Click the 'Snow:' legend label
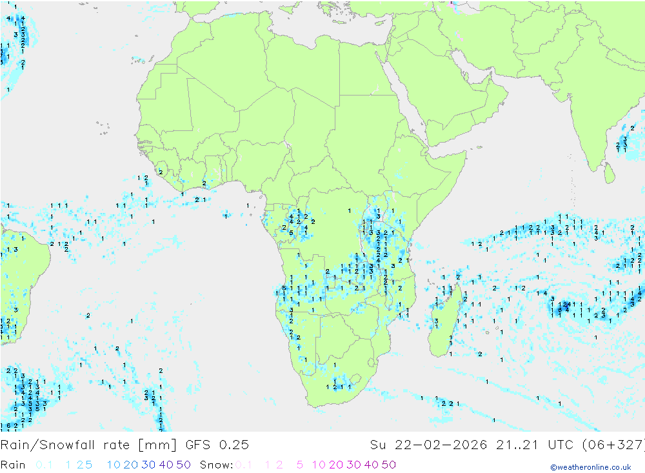This screenshot has width=645, height=473. 216,465
